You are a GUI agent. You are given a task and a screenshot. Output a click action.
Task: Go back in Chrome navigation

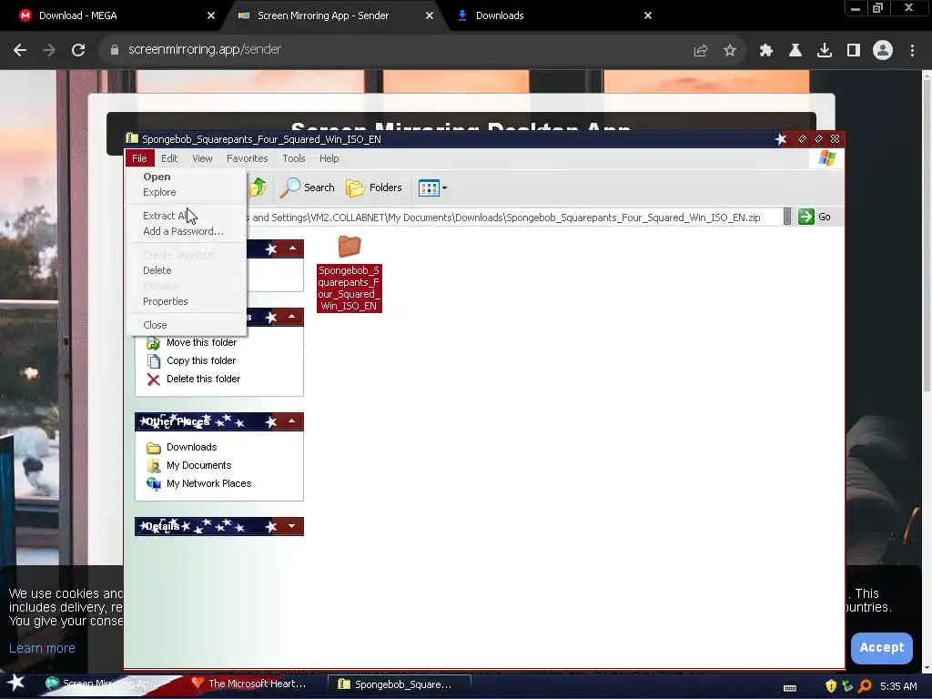(x=20, y=50)
